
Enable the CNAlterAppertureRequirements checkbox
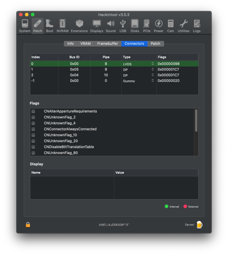(x=33, y=111)
